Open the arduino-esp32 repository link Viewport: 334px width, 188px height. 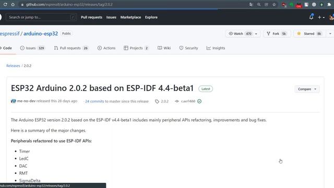click(41, 33)
